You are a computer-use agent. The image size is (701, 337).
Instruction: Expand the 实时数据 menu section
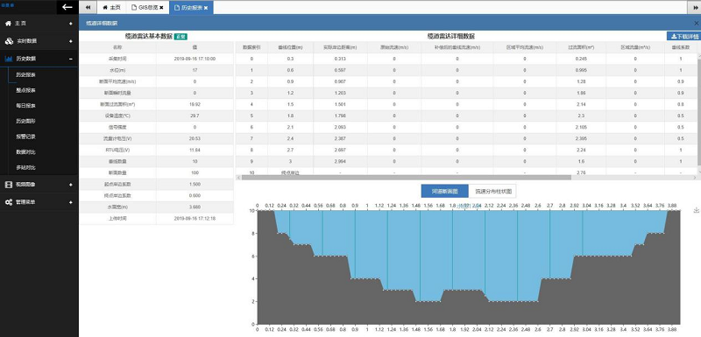[71, 41]
